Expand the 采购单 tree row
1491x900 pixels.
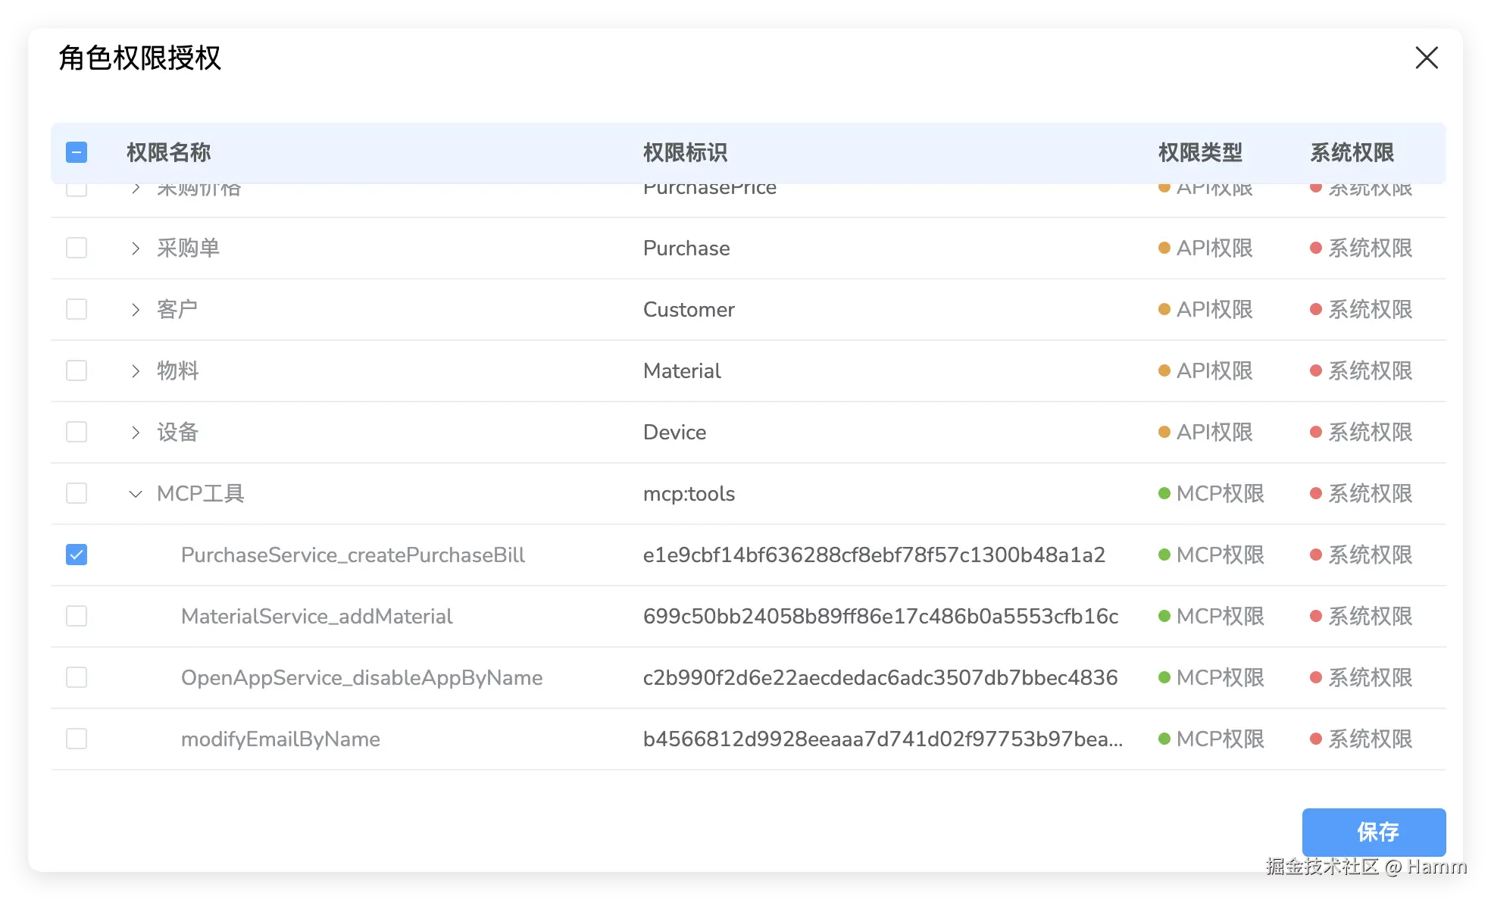pyautogui.click(x=136, y=248)
